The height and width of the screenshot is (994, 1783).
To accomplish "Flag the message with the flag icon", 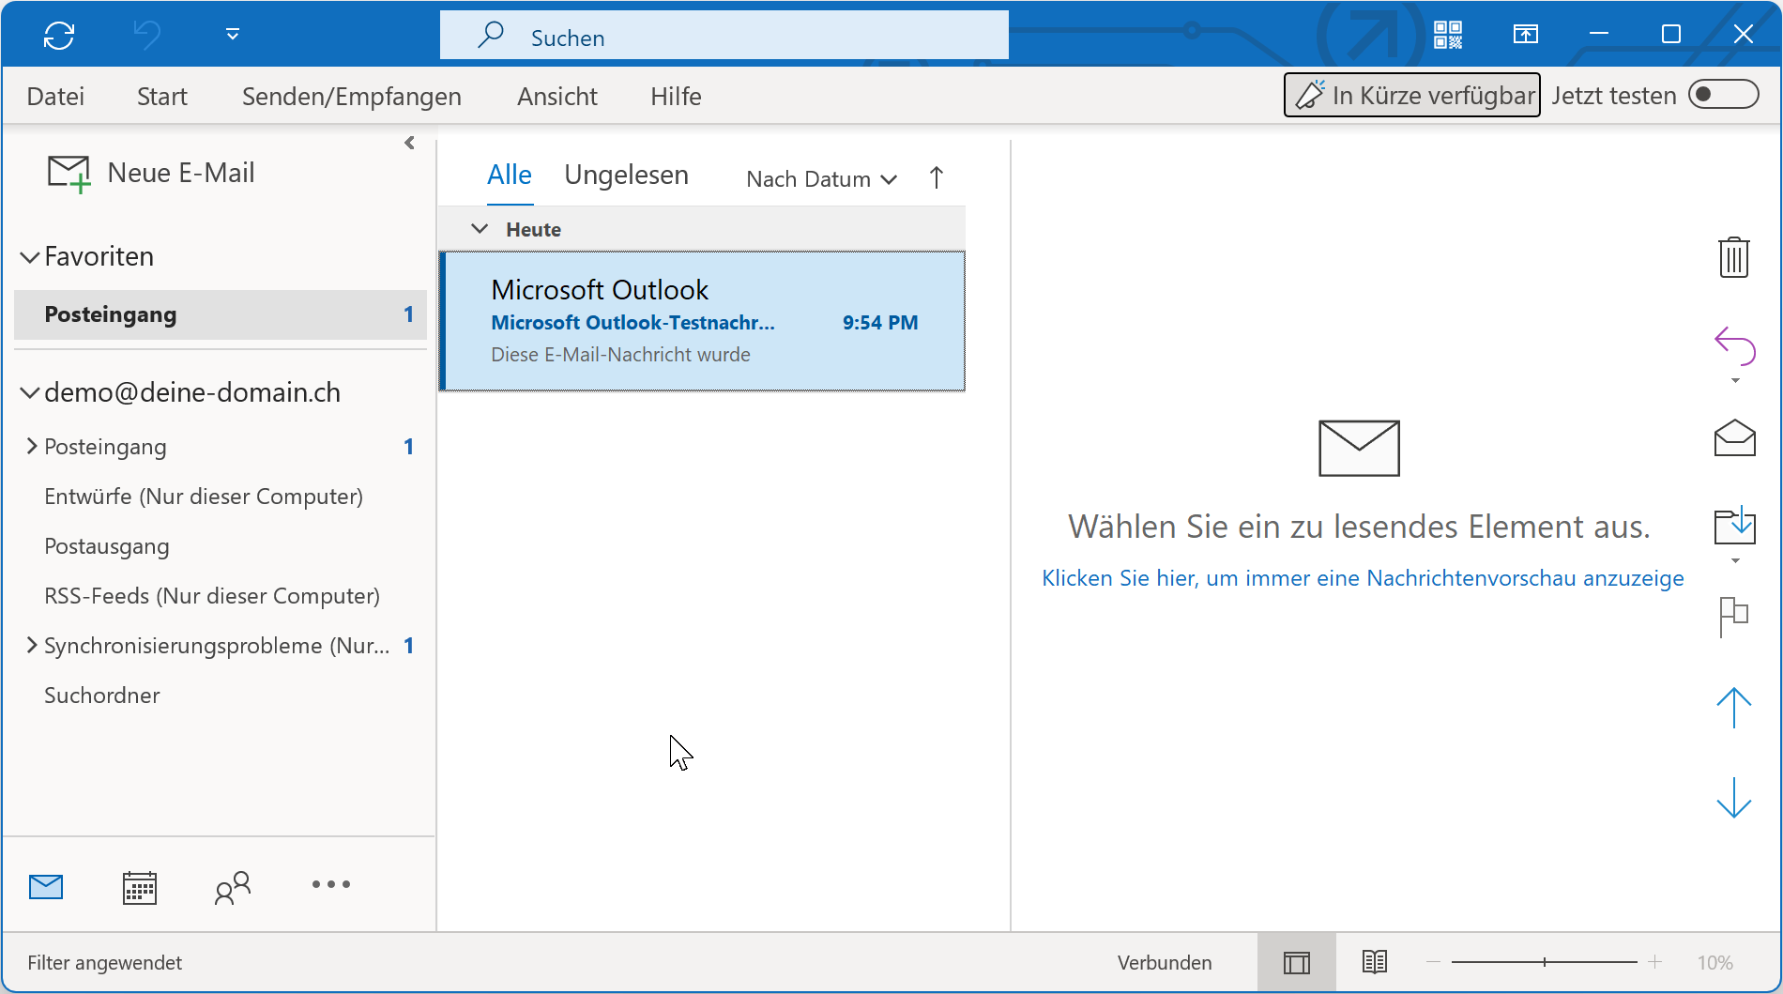I will (x=1734, y=617).
